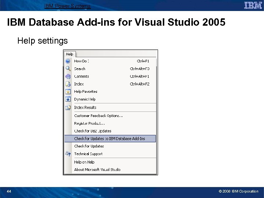Open About Microsoft Visual Studio
The height and width of the screenshot is (198, 264).
pos(110,169)
